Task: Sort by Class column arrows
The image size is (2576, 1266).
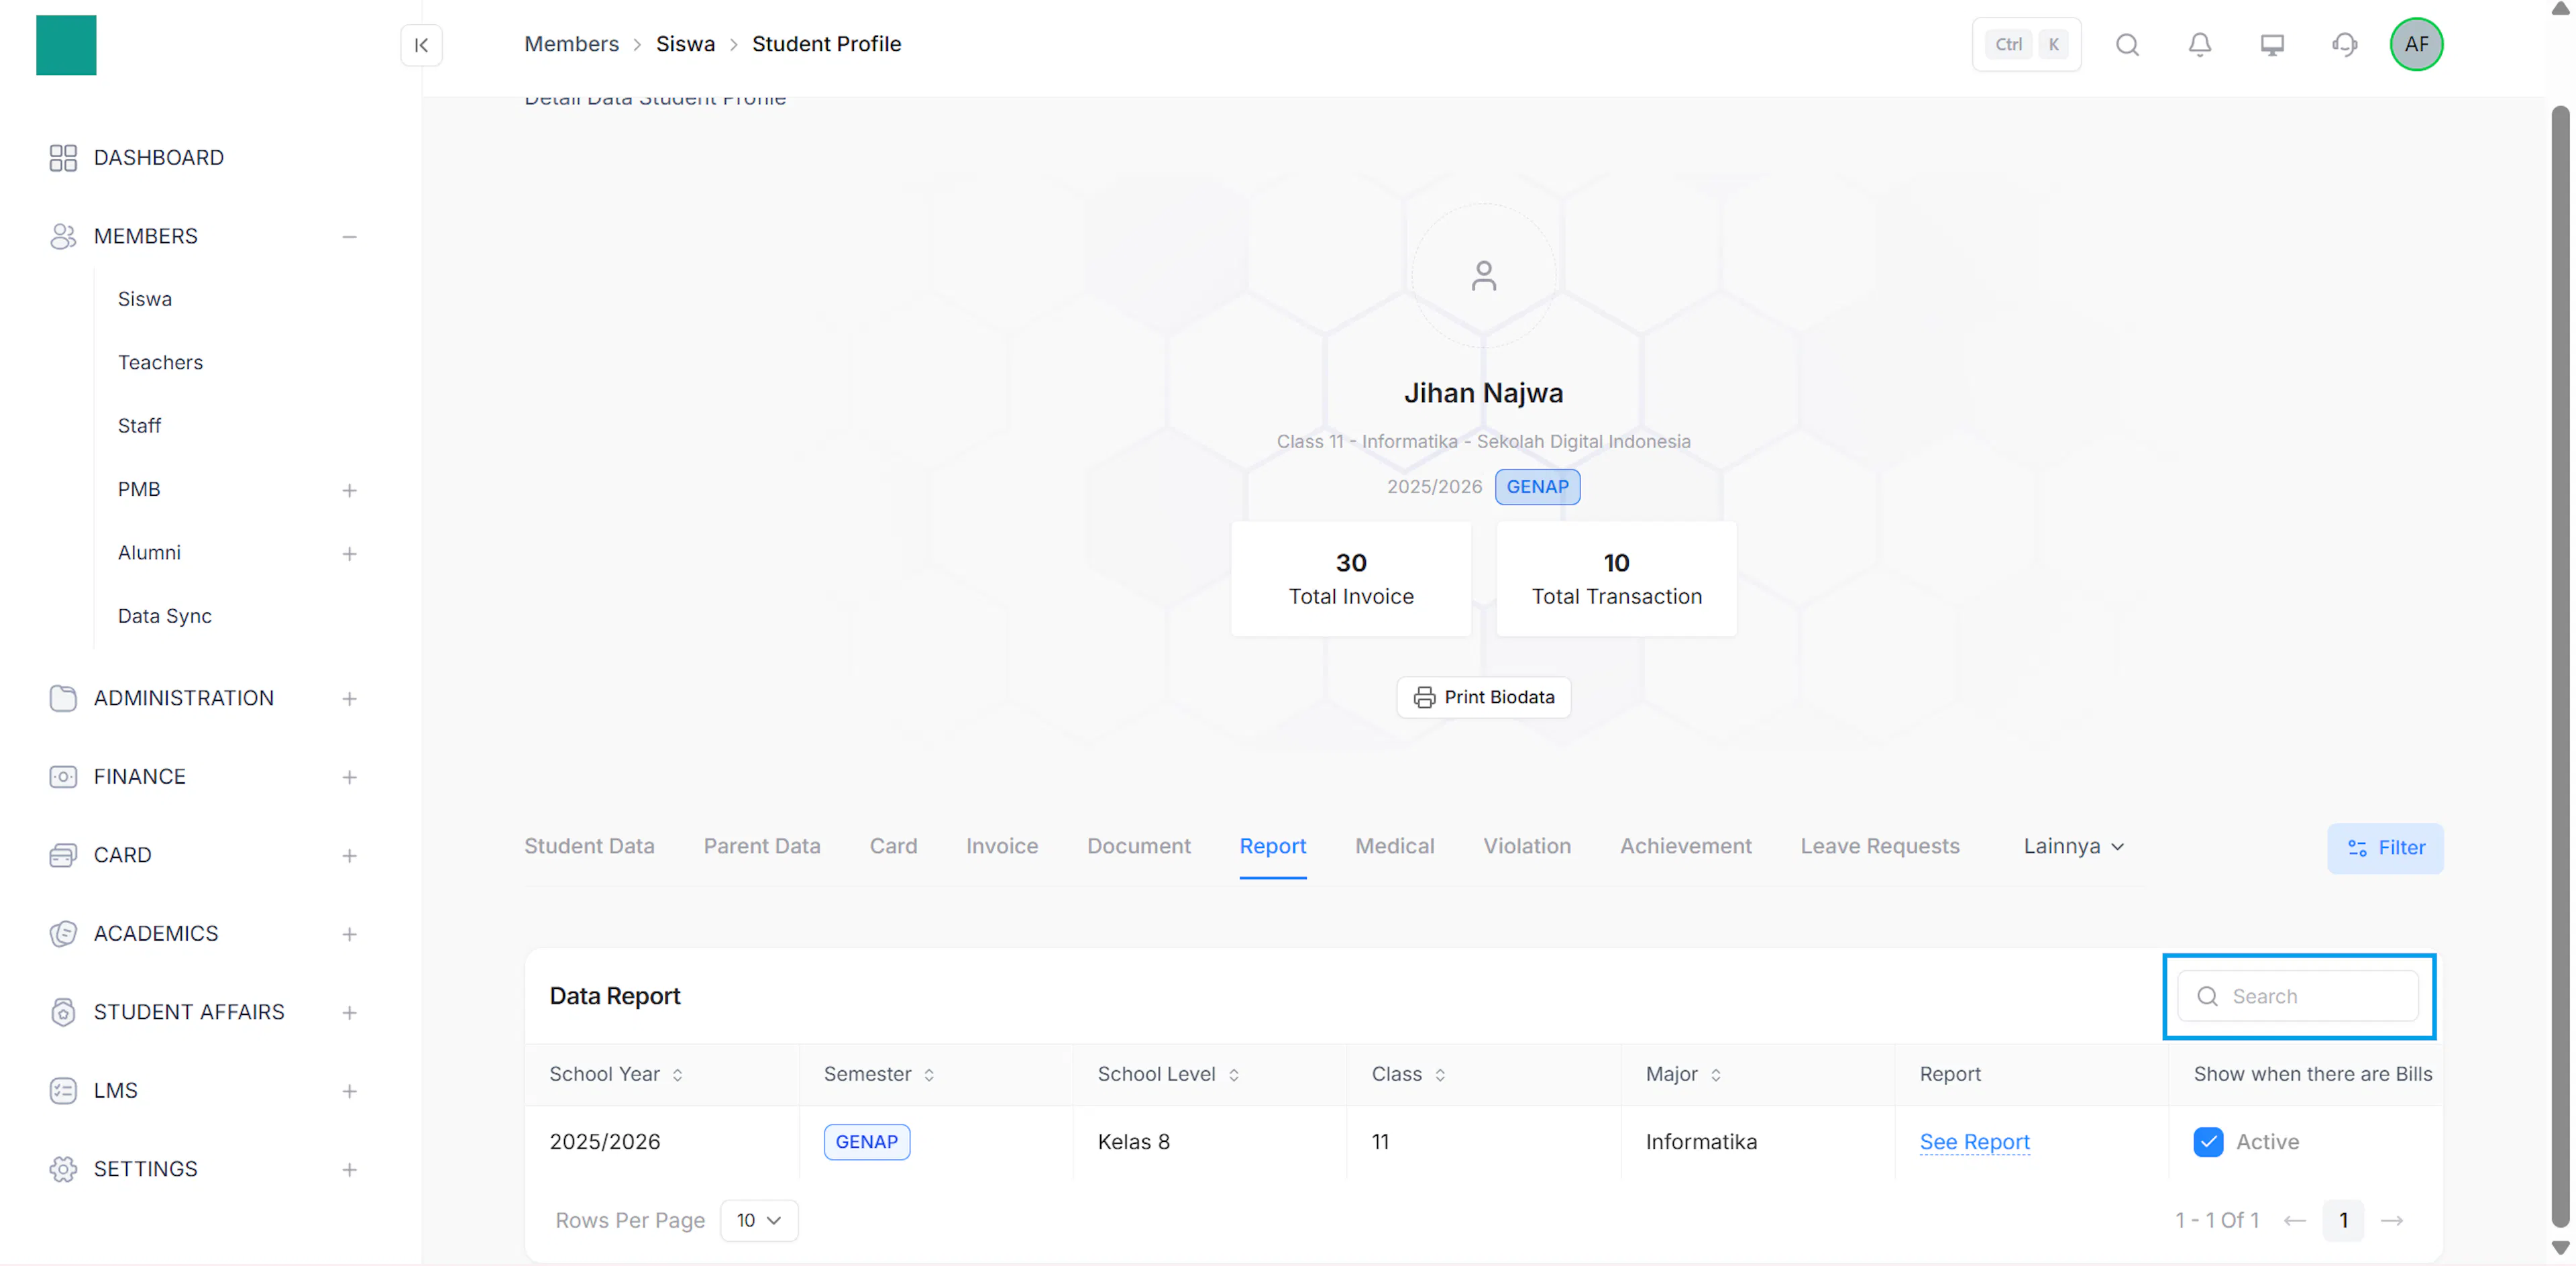Action: click(1440, 1075)
